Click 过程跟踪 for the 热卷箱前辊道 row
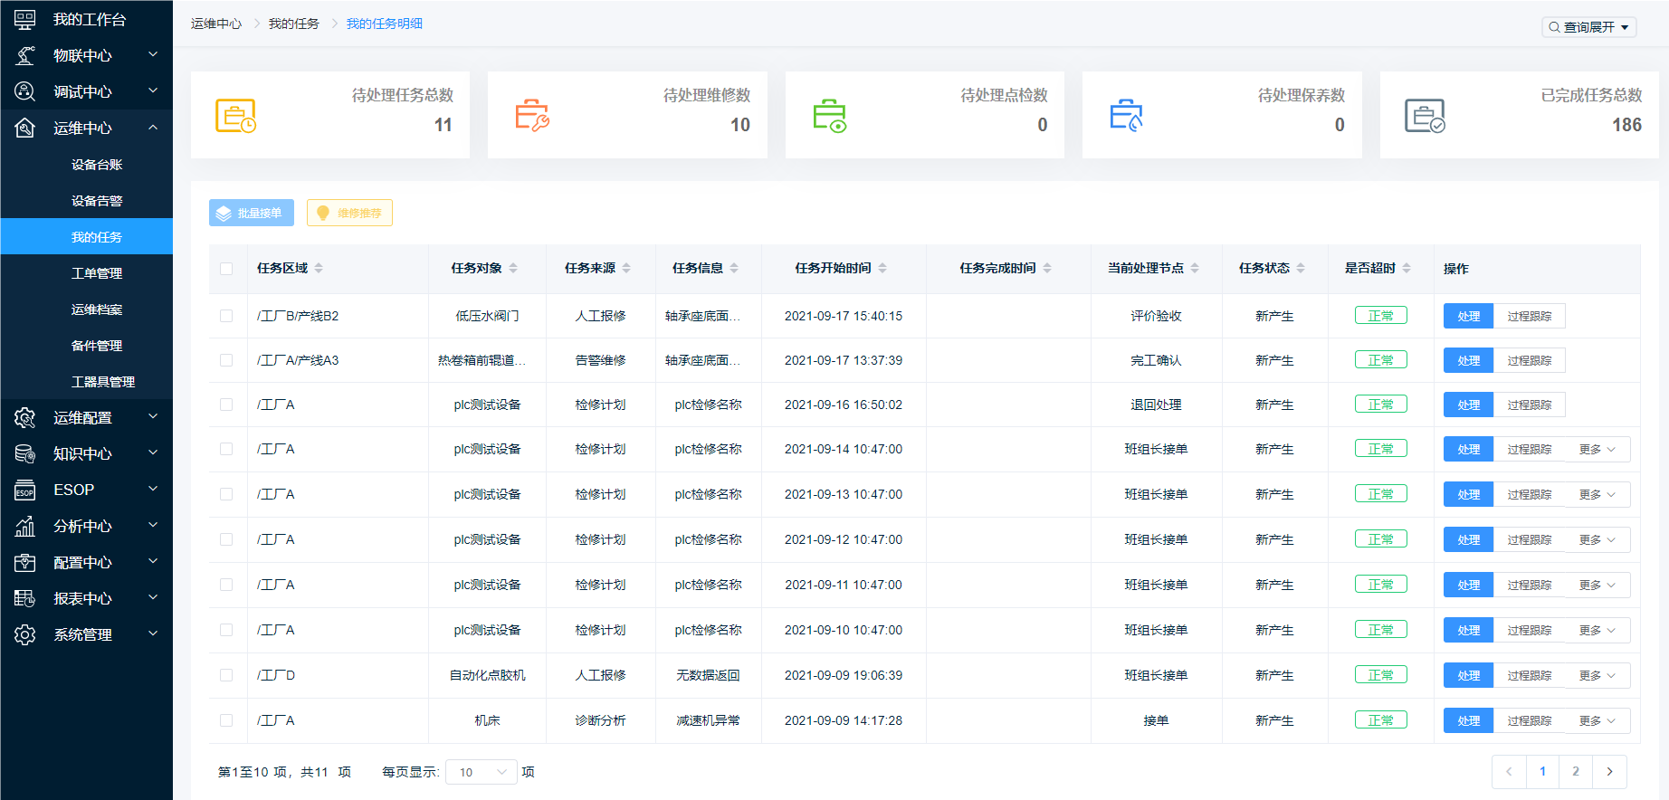1669x800 pixels. click(x=1529, y=360)
